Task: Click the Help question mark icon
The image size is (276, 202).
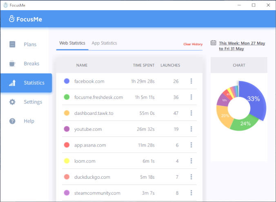Action: 12,121
